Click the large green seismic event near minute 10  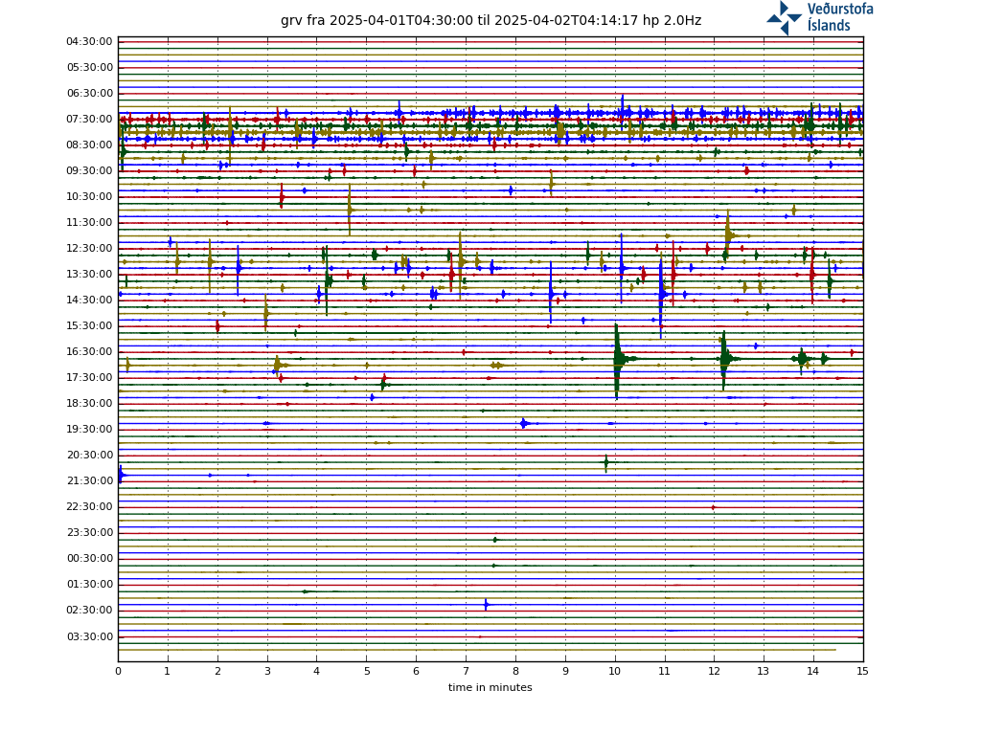coord(618,360)
